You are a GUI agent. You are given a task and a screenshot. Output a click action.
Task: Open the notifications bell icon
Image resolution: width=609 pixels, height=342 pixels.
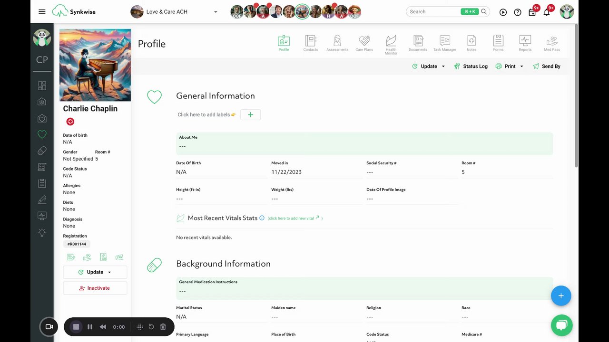pos(547,12)
